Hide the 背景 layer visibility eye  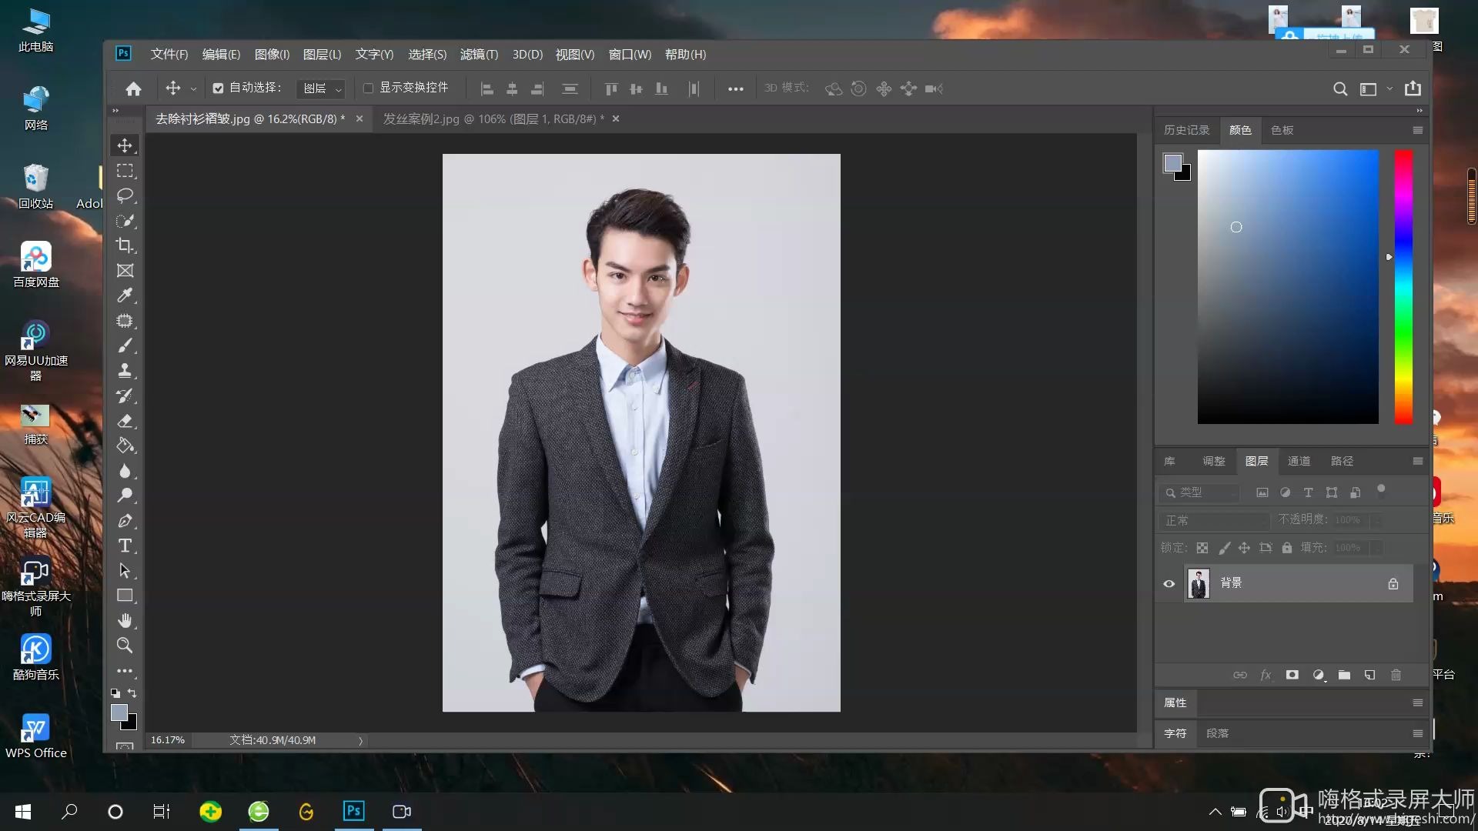point(1169,584)
